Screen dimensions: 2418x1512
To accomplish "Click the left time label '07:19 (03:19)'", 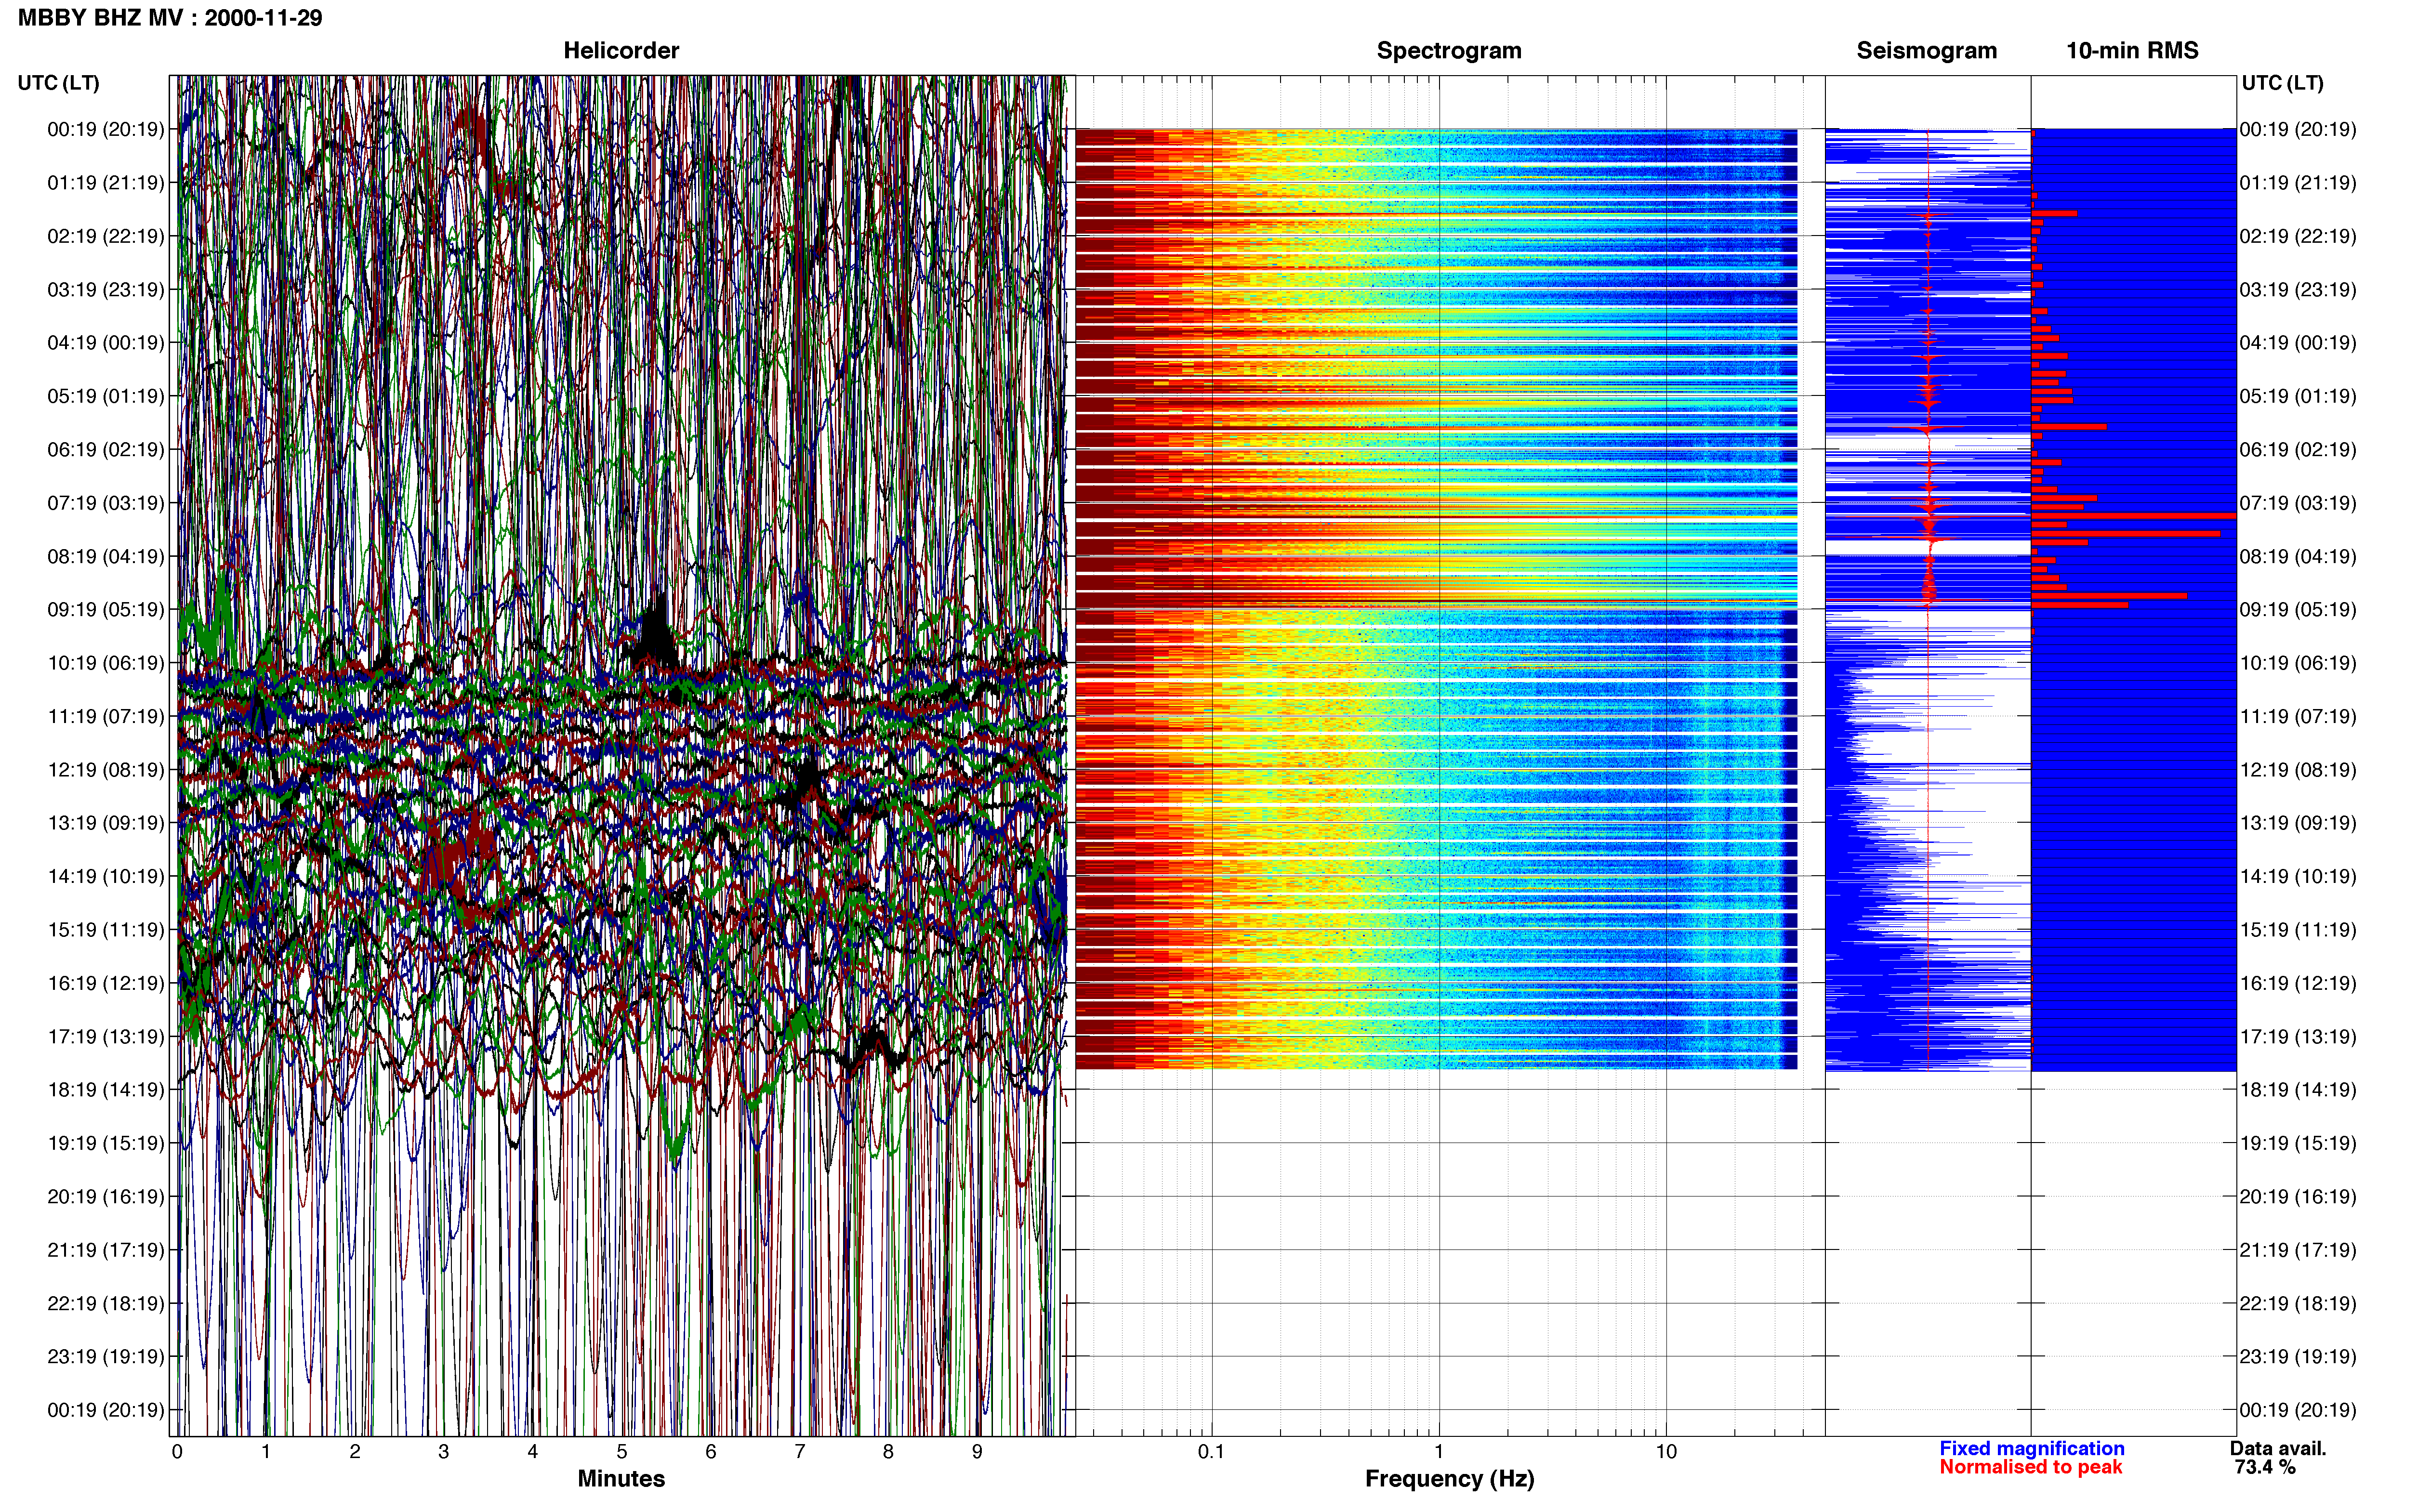I will pos(106,503).
